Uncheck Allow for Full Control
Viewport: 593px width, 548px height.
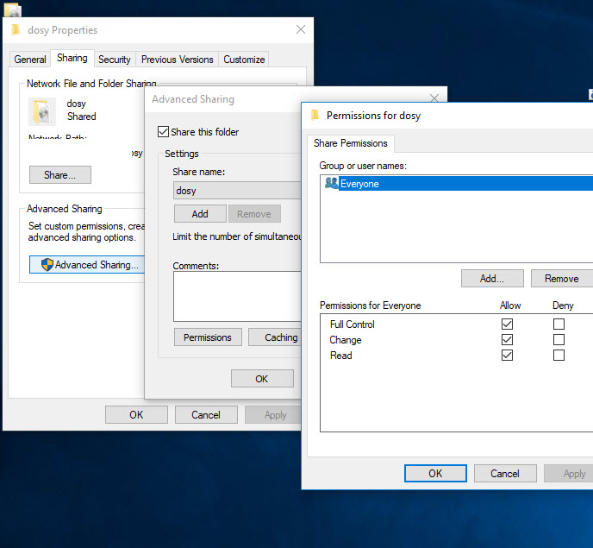pyautogui.click(x=507, y=324)
